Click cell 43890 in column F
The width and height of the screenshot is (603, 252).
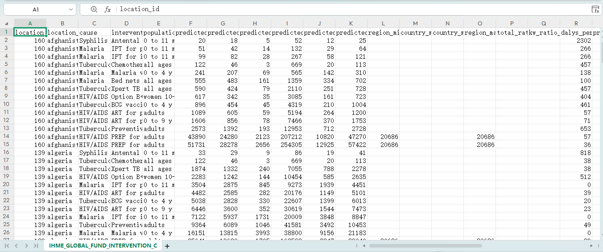click(x=190, y=136)
